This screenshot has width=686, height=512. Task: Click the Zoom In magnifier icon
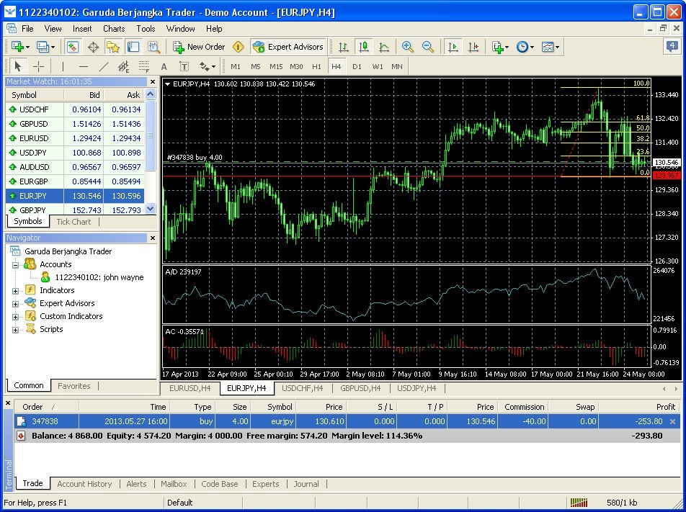click(x=408, y=47)
